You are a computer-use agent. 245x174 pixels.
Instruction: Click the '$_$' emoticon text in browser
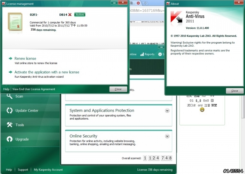tap(198, 101)
